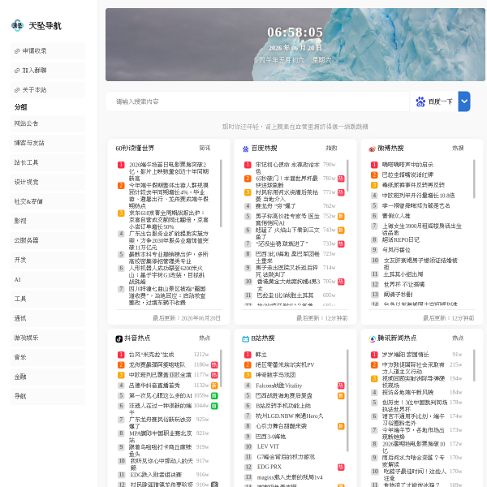The image size is (487, 487).
Task: Open B站 entry "LEV VIT"
Action: 268,446
